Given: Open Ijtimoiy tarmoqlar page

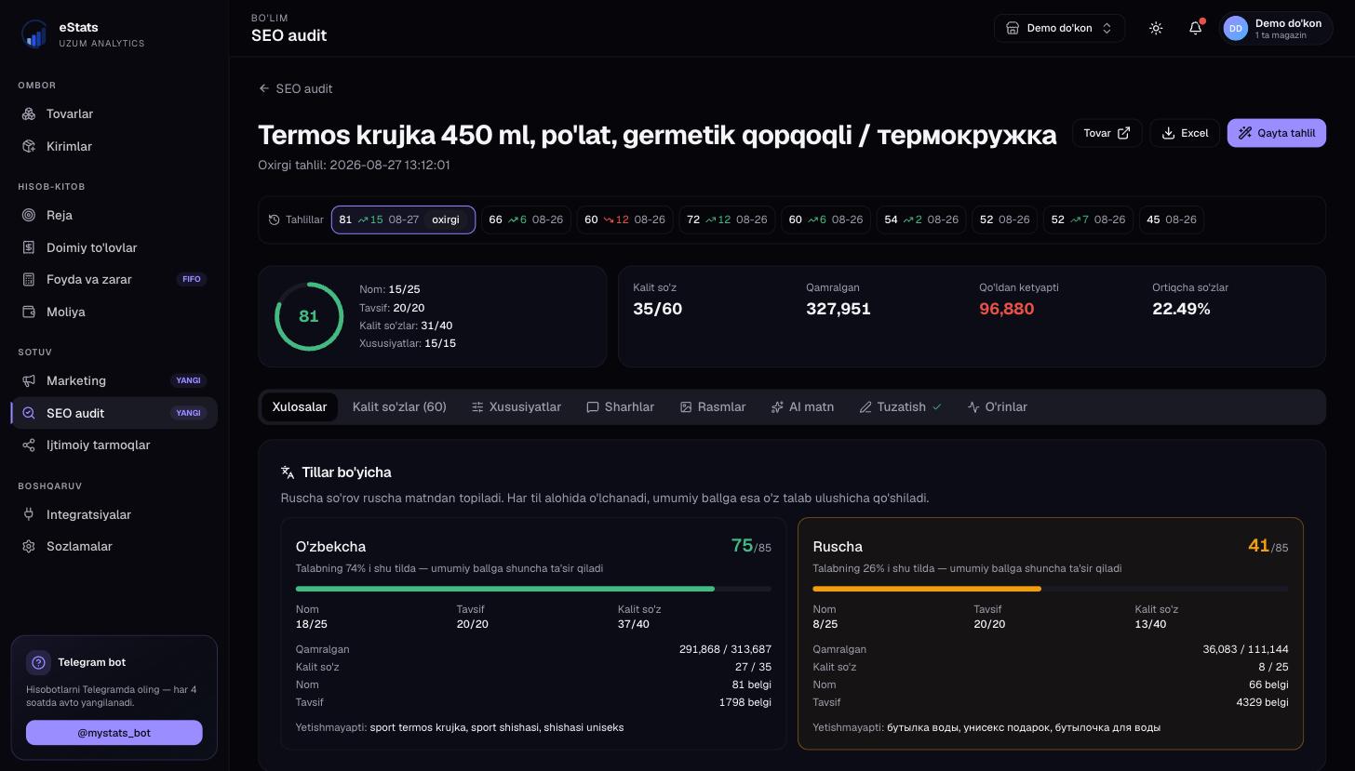Looking at the screenshot, I should point(114,445).
